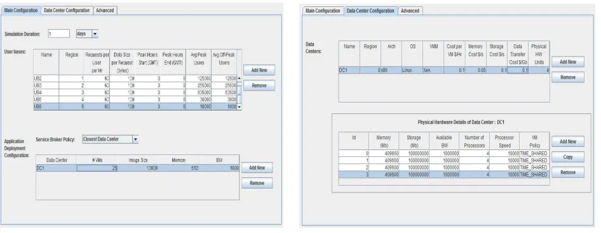Click the User bases table scrollbar up arrow

pyautogui.click(x=240, y=79)
